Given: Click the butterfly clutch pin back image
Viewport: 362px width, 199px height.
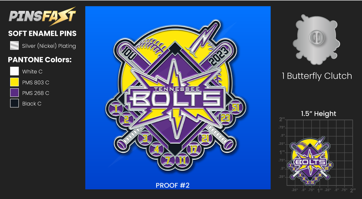Looking at the screenshot, I should 317,39.
